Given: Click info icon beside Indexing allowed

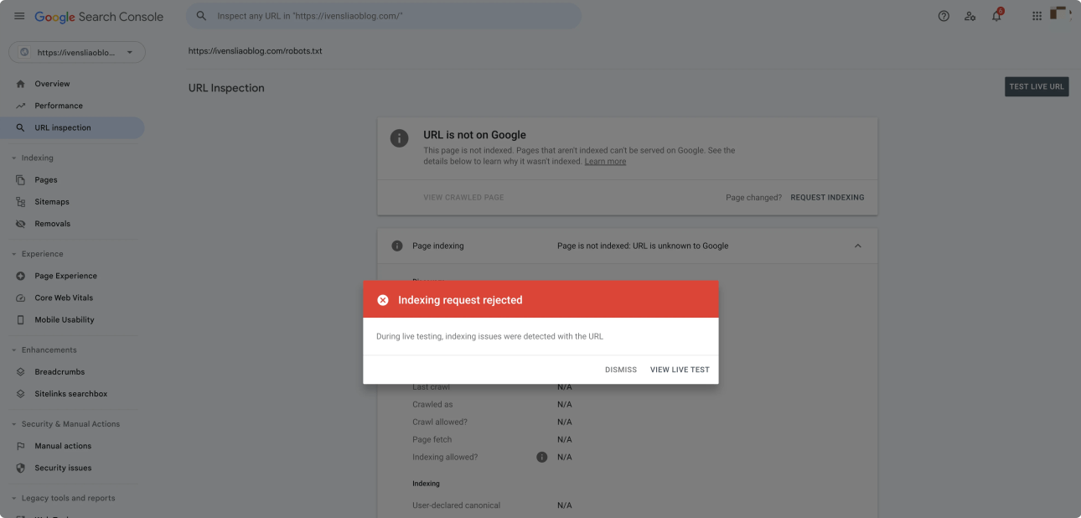Looking at the screenshot, I should (x=541, y=457).
